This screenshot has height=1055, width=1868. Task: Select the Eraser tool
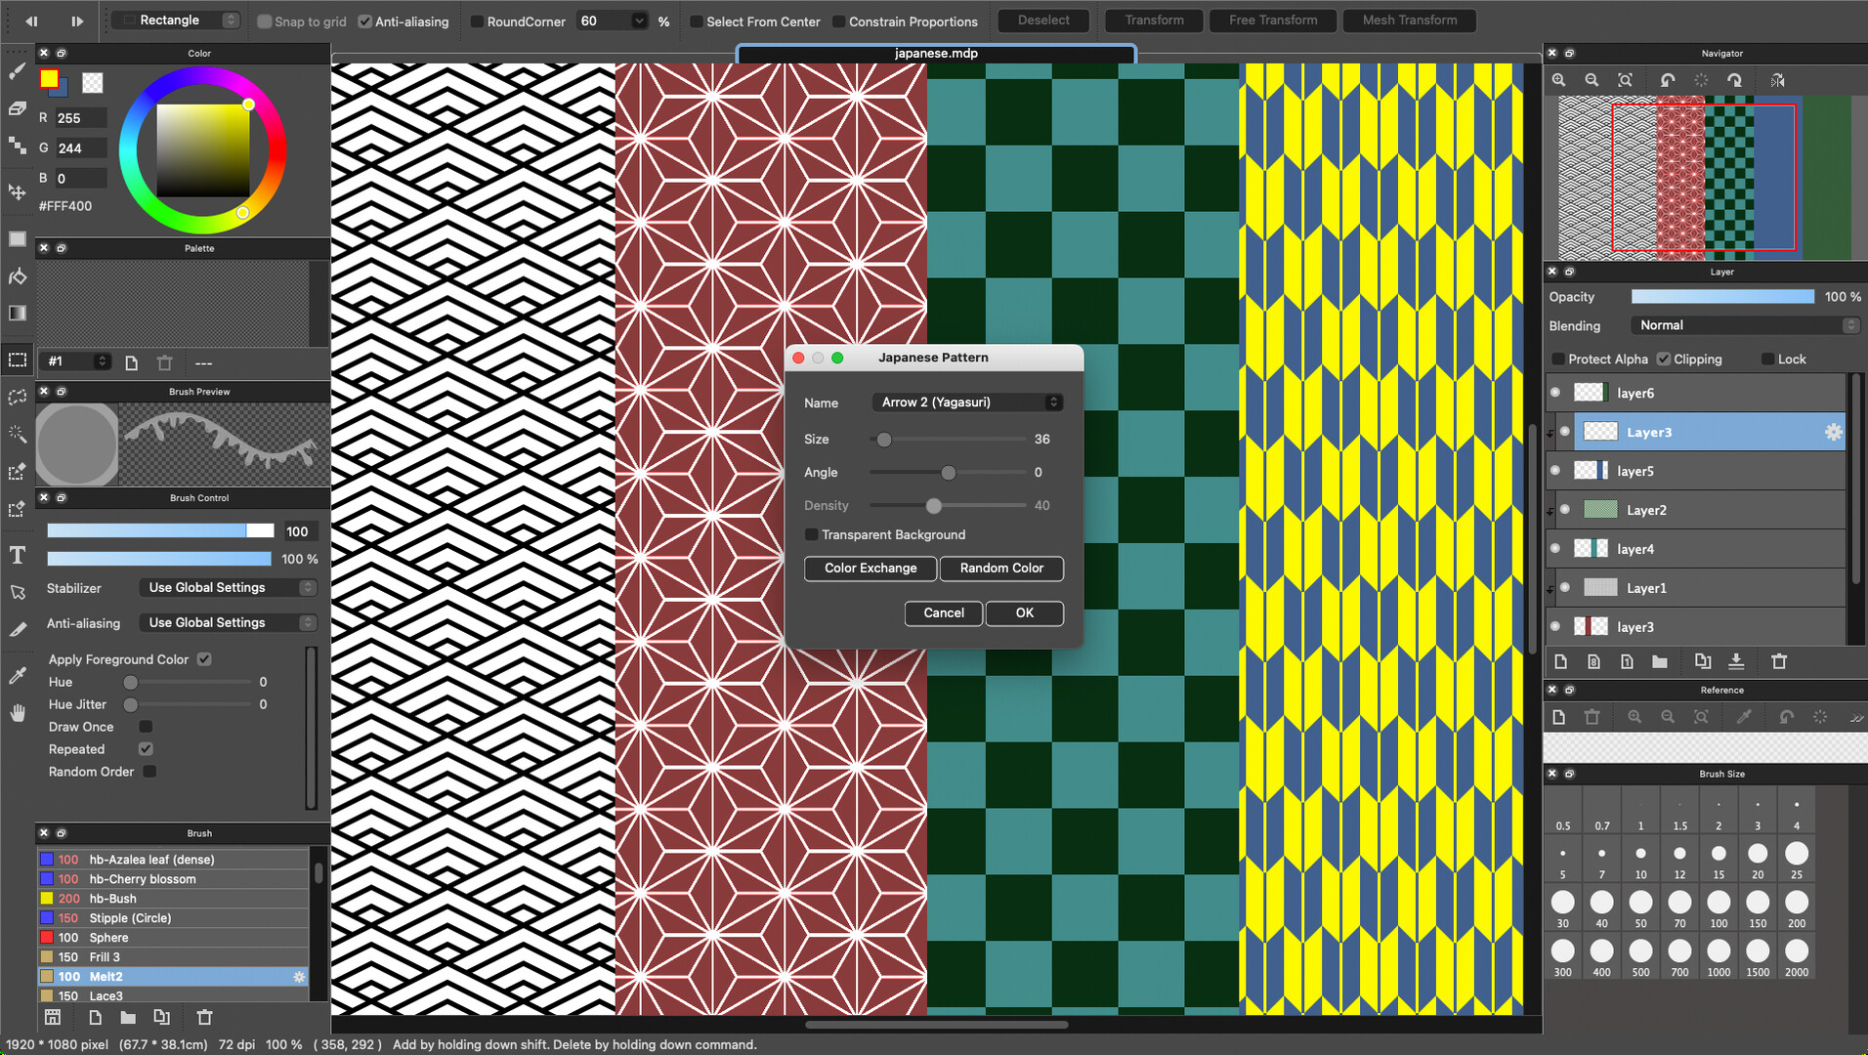point(17,108)
